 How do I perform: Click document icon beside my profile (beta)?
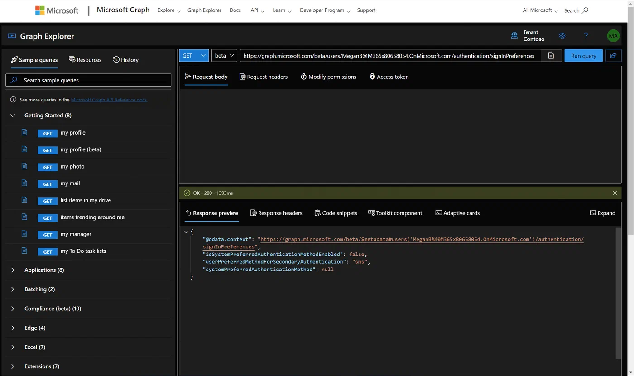pyautogui.click(x=24, y=149)
